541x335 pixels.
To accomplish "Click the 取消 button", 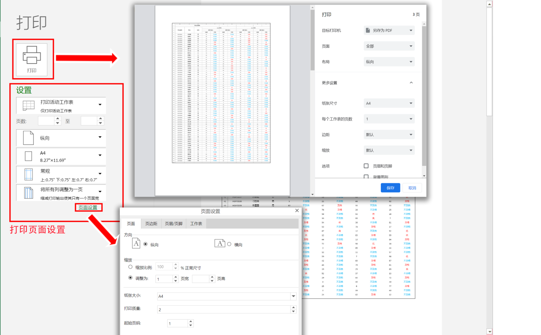I will pyautogui.click(x=412, y=188).
